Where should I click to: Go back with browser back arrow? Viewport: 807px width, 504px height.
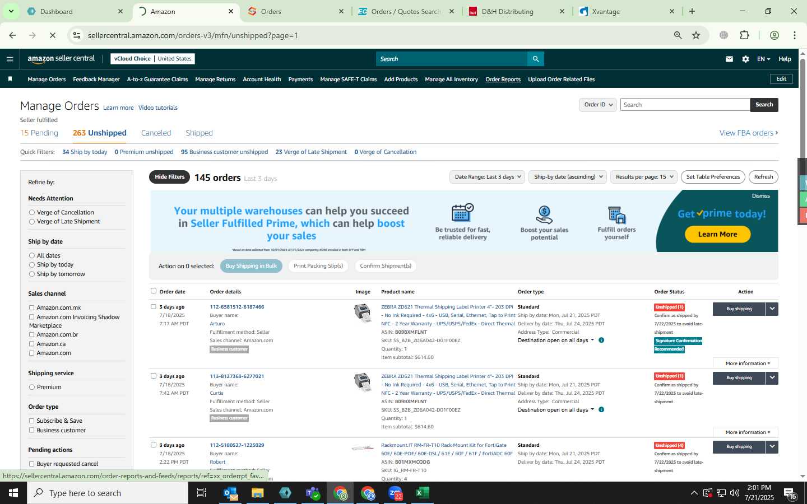pyautogui.click(x=12, y=35)
